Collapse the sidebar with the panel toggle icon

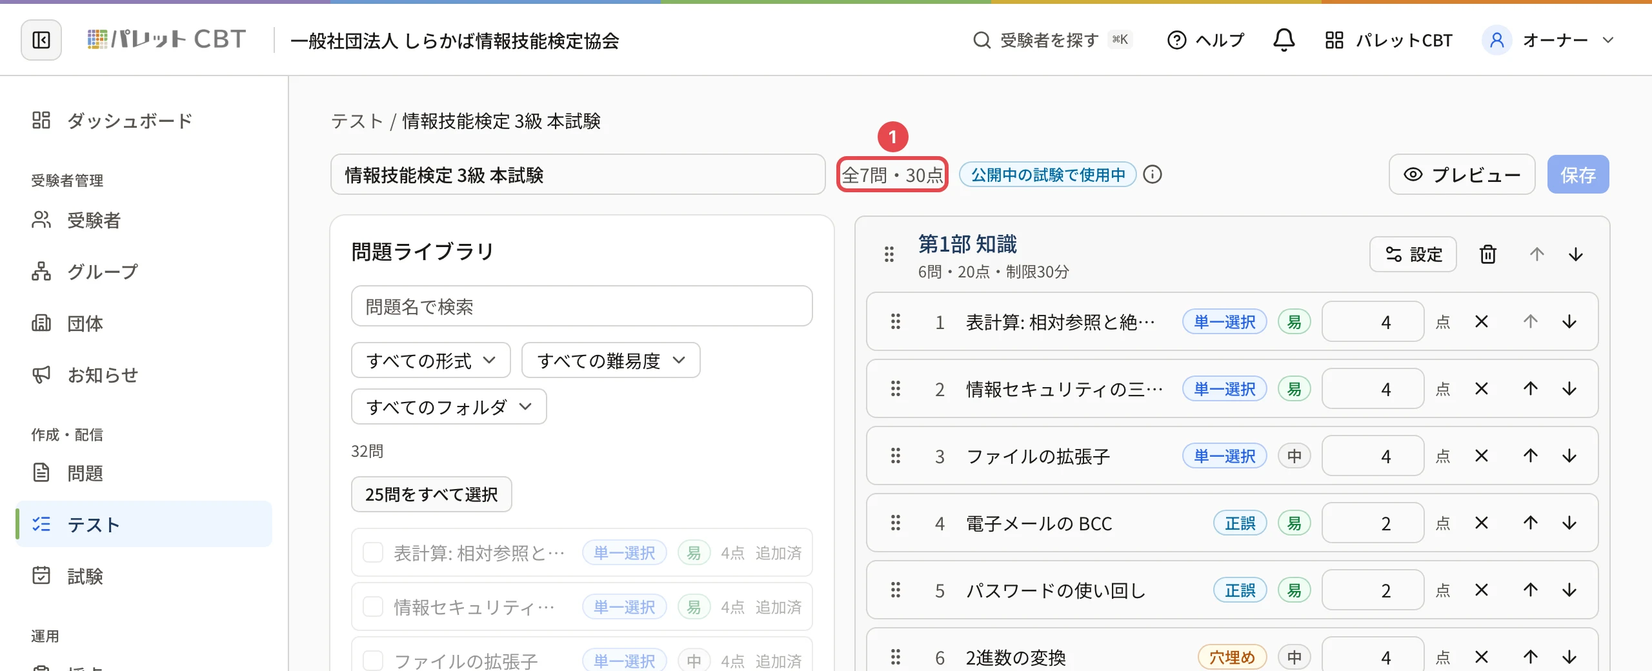[41, 40]
